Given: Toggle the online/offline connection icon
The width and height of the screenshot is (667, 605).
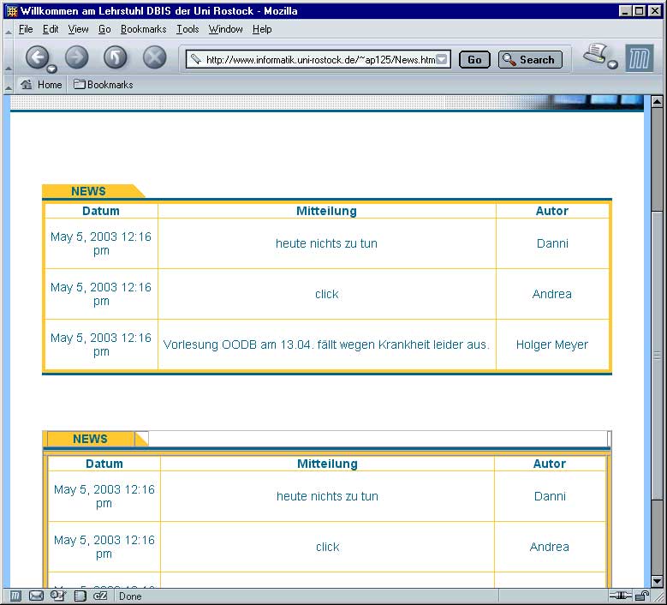Looking at the screenshot, I should point(621,596).
